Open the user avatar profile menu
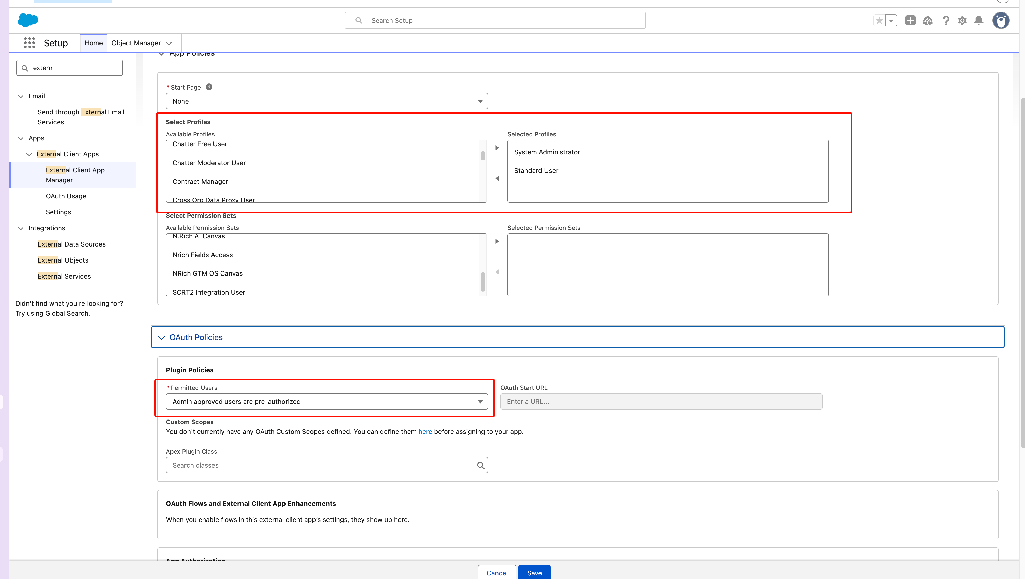Screen dimensions: 1025x579 pos(1001,20)
